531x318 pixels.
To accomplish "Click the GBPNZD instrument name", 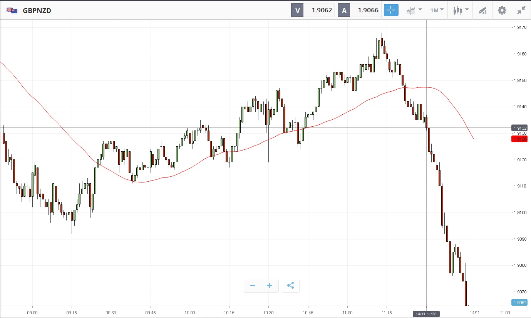I will tap(37, 10).
